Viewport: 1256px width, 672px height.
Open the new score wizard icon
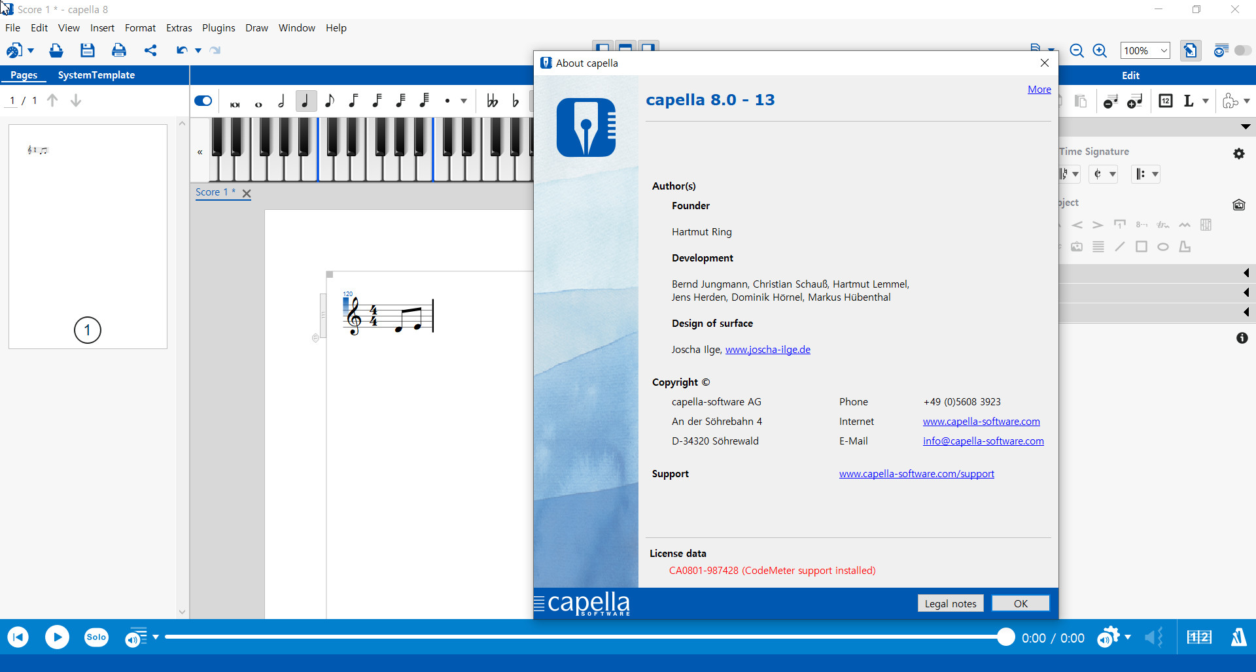(14, 50)
